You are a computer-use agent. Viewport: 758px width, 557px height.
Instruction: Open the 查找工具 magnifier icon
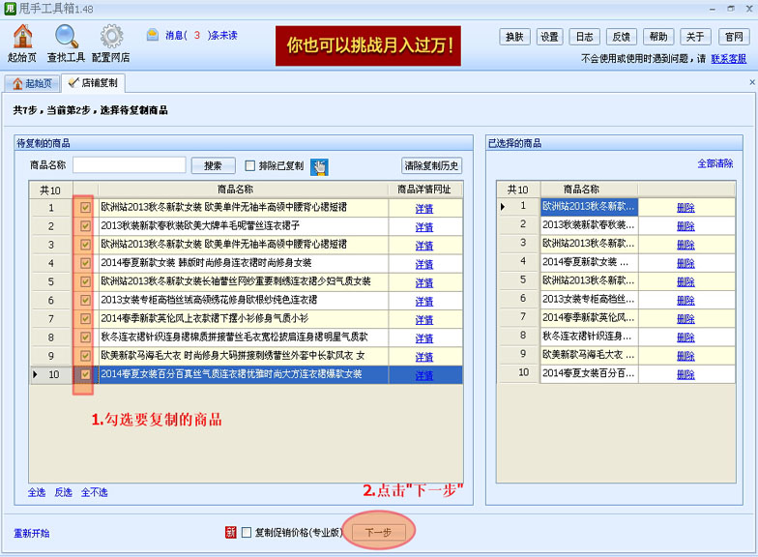click(66, 37)
